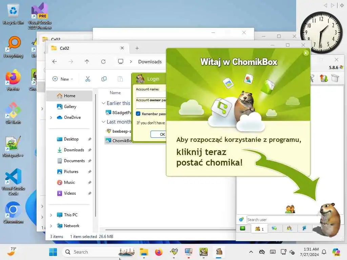Open Pictures in the sidebar

coord(71,172)
